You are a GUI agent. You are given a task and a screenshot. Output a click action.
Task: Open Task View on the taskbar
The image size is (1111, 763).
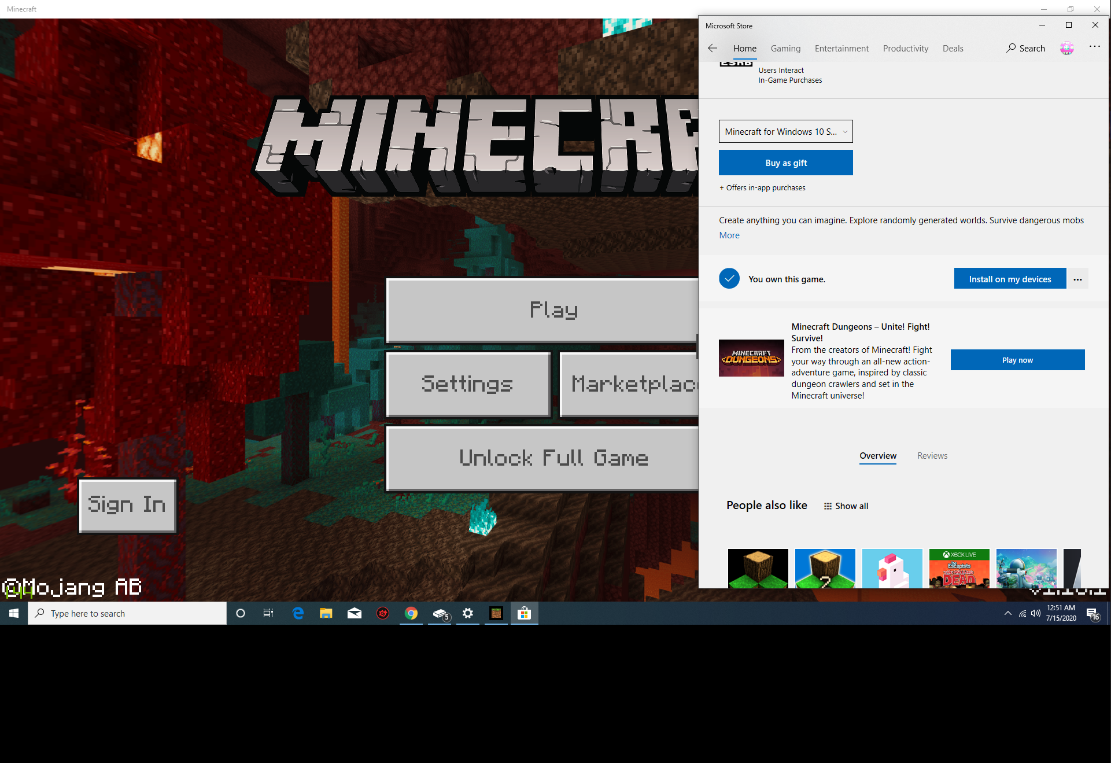268,613
